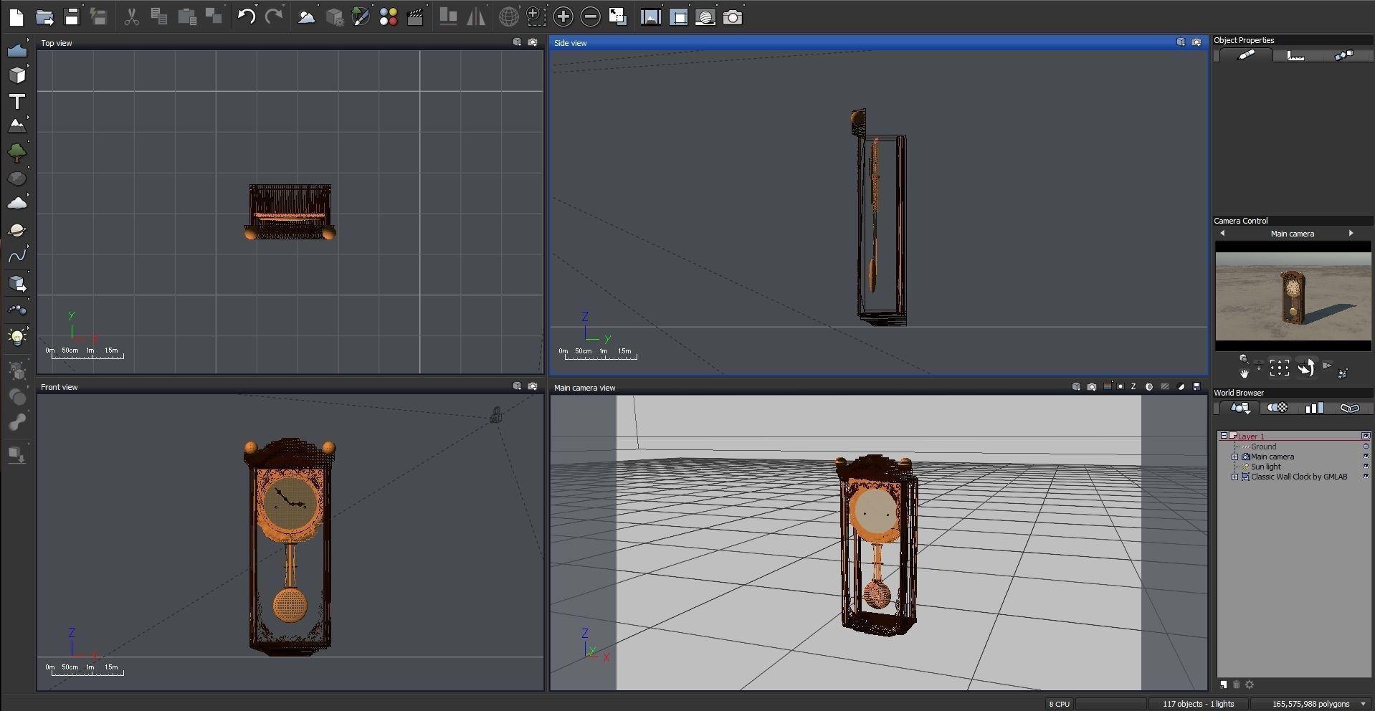Select the primitive cube tool
Viewport: 1375px width, 711px height.
point(17,75)
